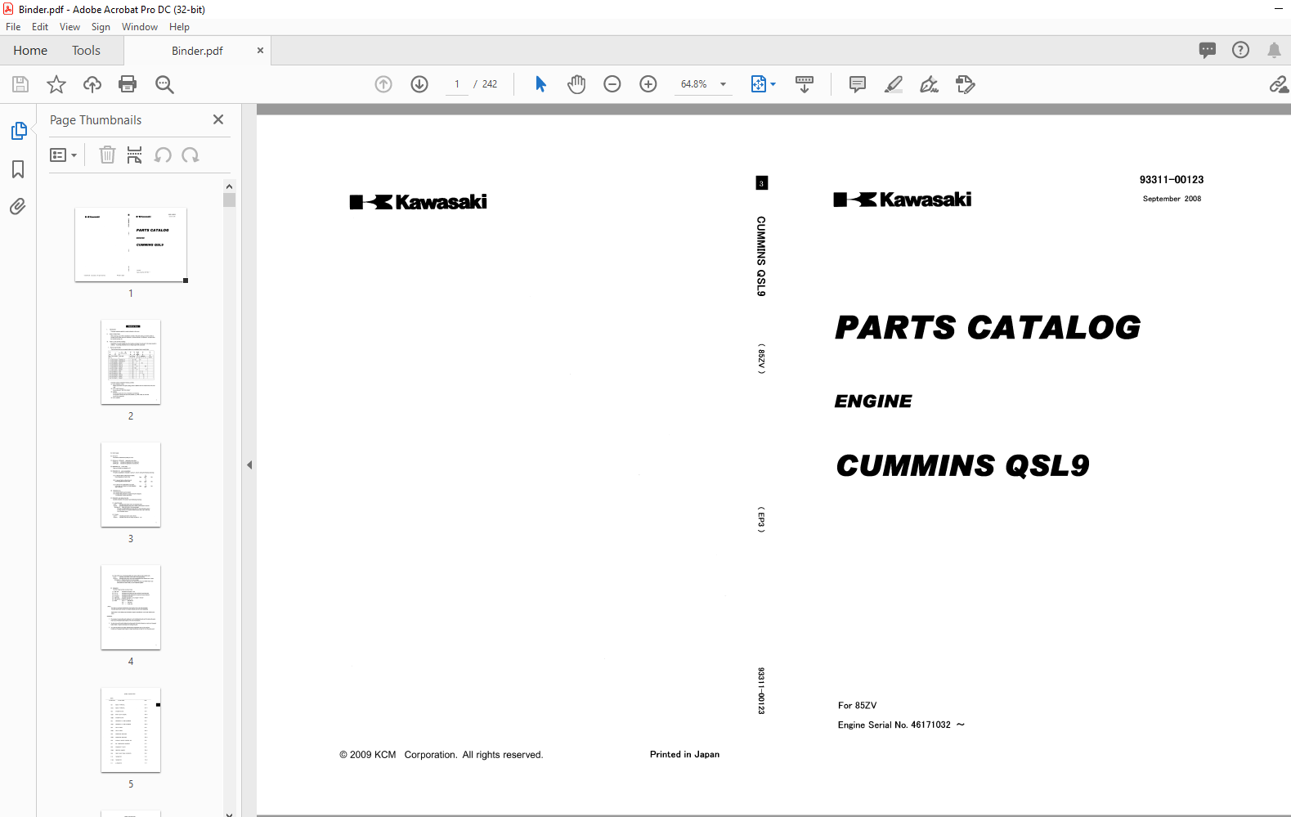Select page 4 thumbnail
1291x817 pixels.
point(131,607)
